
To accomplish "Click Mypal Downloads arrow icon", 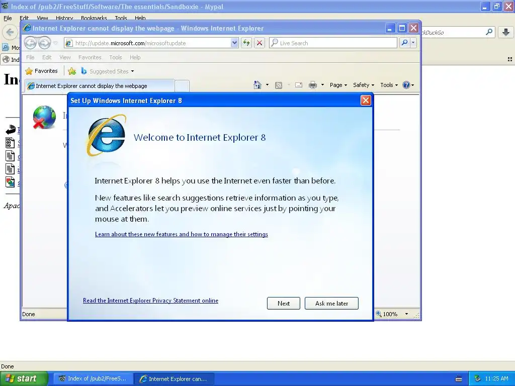I will 506,32.
